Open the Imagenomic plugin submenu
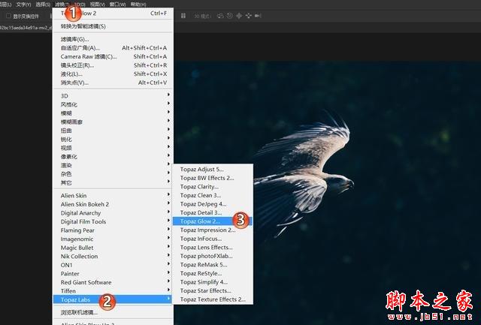Screen dimensions: 481x325 [113, 239]
